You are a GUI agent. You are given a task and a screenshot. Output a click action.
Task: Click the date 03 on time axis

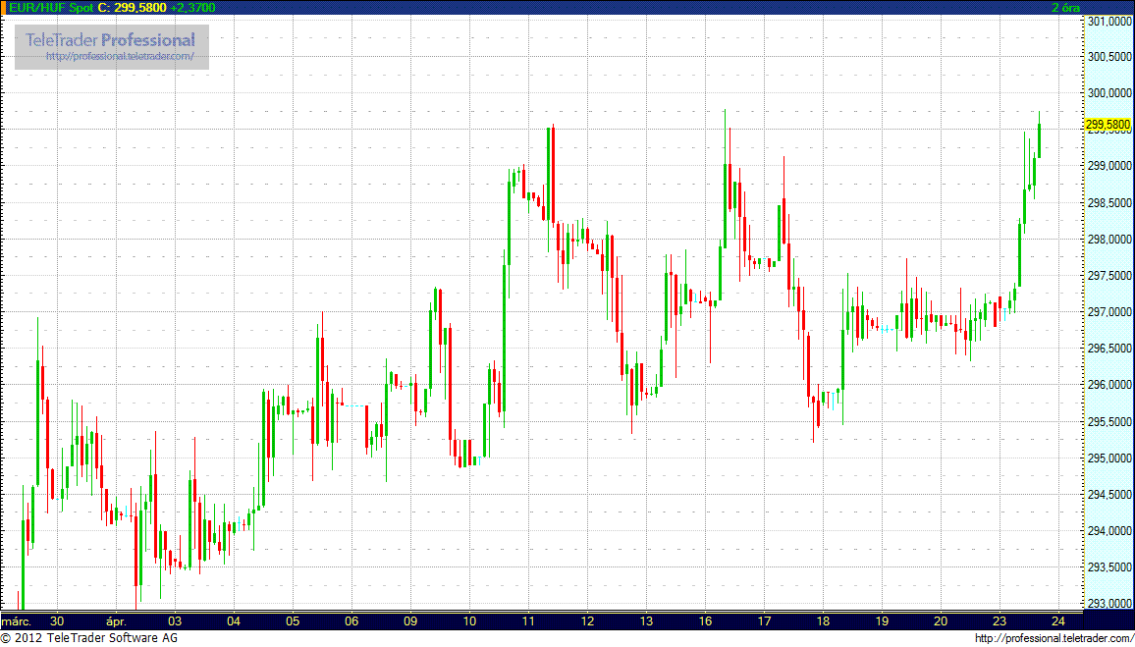(175, 620)
